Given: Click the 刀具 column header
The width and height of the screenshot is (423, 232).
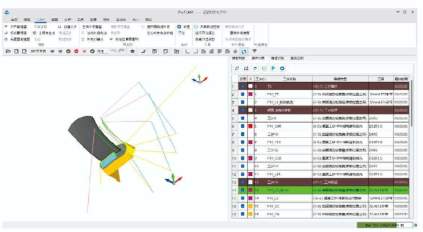Looking at the screenshot, I should click(380, 79).
